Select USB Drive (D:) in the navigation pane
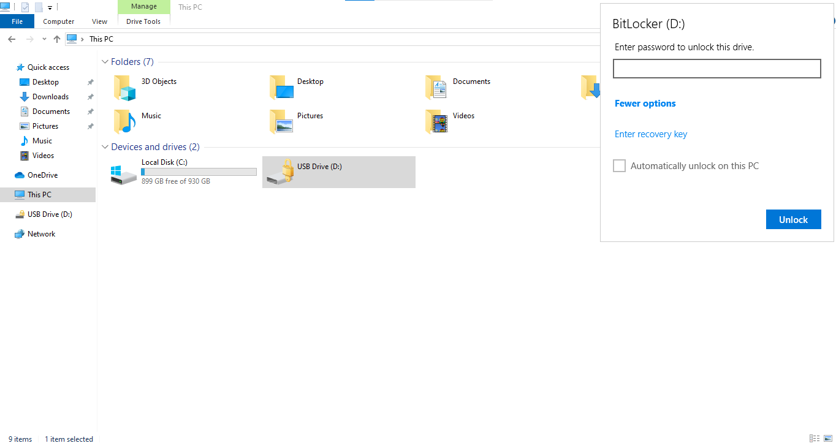836x446 pixels. pyautogui.click(x=50, y=214)
